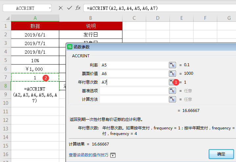Click the 基准选项 input field
236x162 pixels.
click(x=133, y=91)
